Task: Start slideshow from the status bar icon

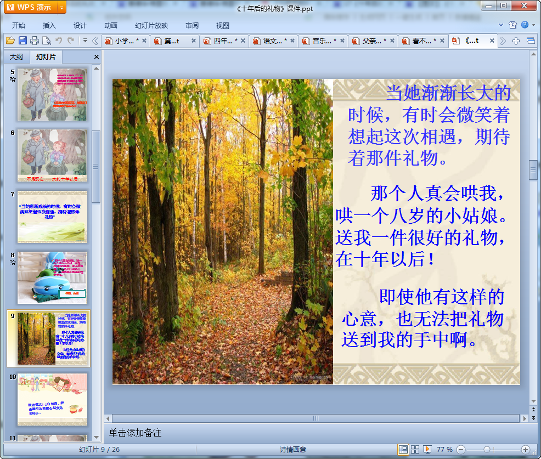Action: click(x=427, y=449)
